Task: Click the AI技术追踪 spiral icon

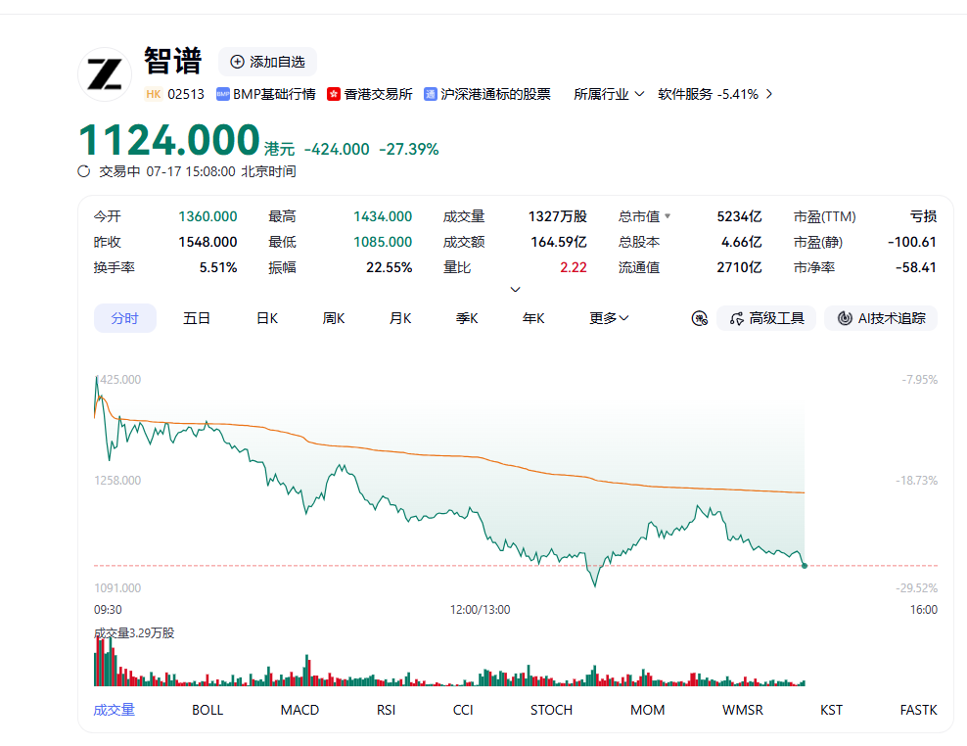Action: click(845, 318)
